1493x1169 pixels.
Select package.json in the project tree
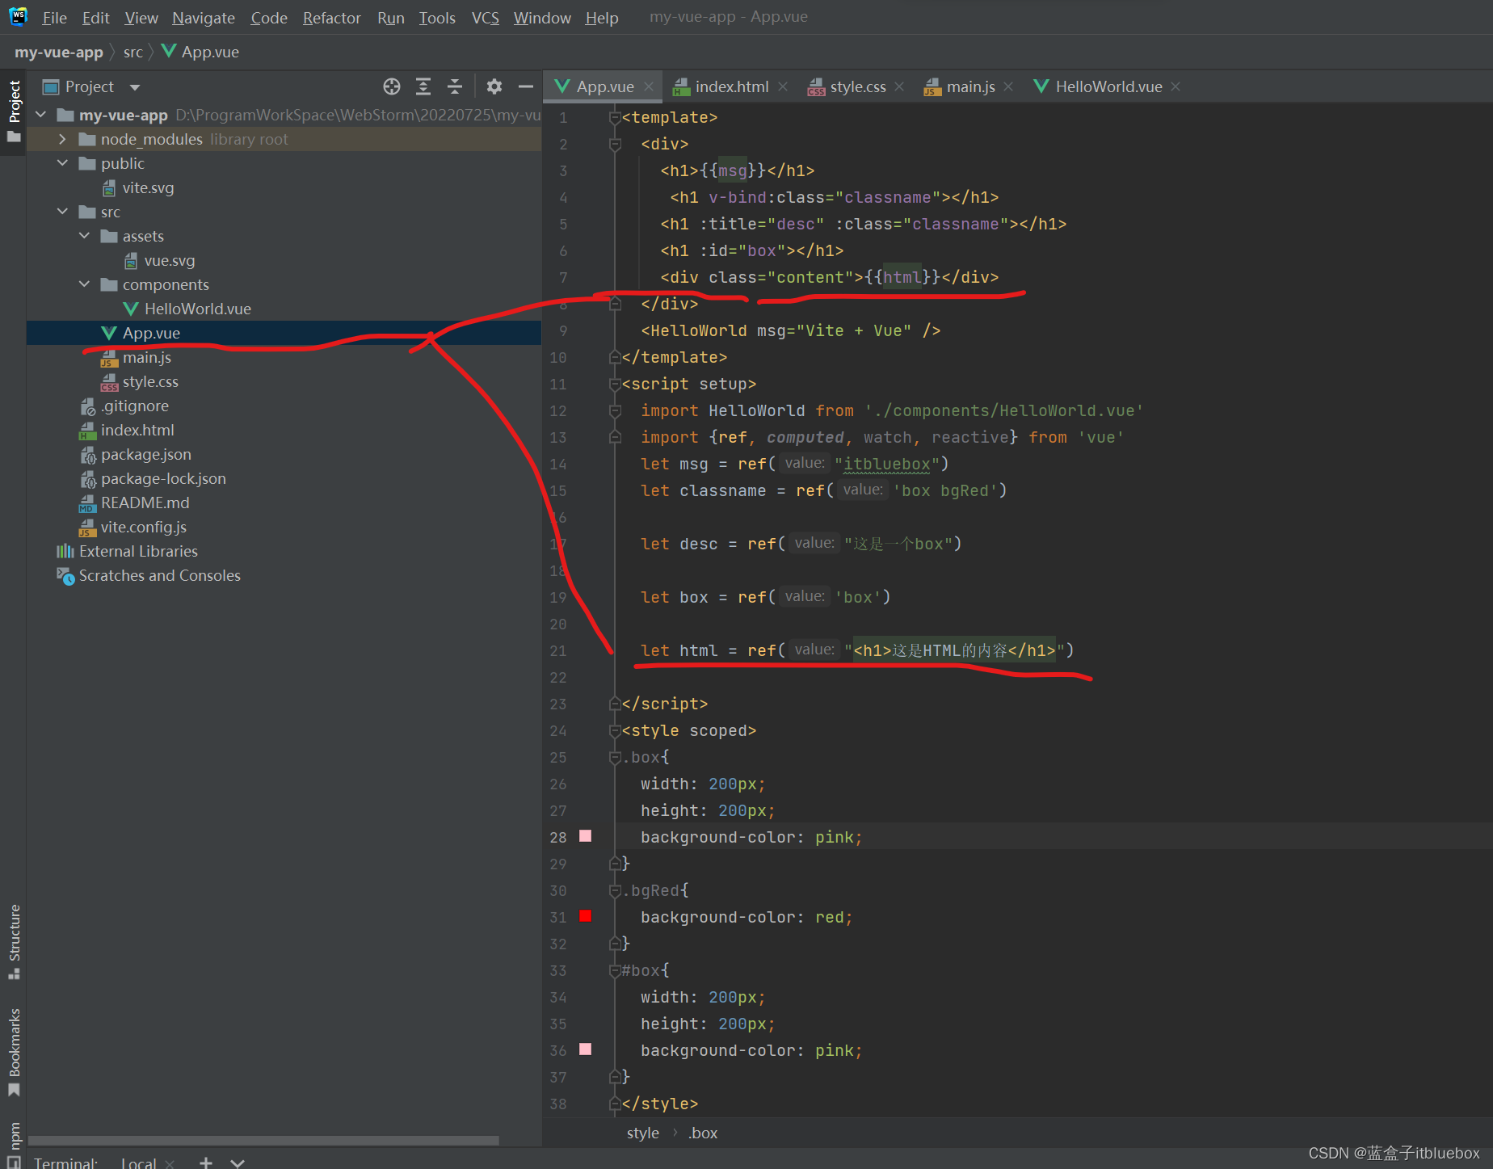tap(145, 454)
